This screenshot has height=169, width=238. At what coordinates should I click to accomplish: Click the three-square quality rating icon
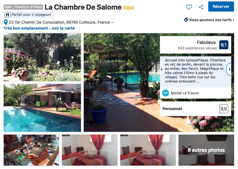pyautogui.click(x=128, y=8)
